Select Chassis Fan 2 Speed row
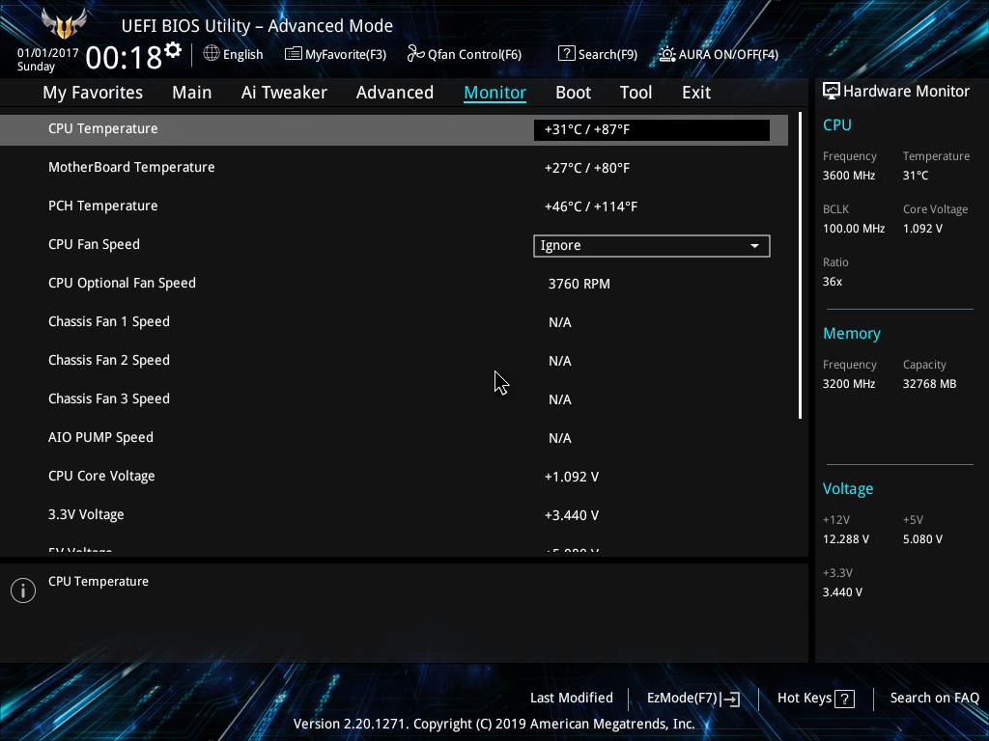The width and height of the screenshot is (989, 741). [x=394, y=361]
